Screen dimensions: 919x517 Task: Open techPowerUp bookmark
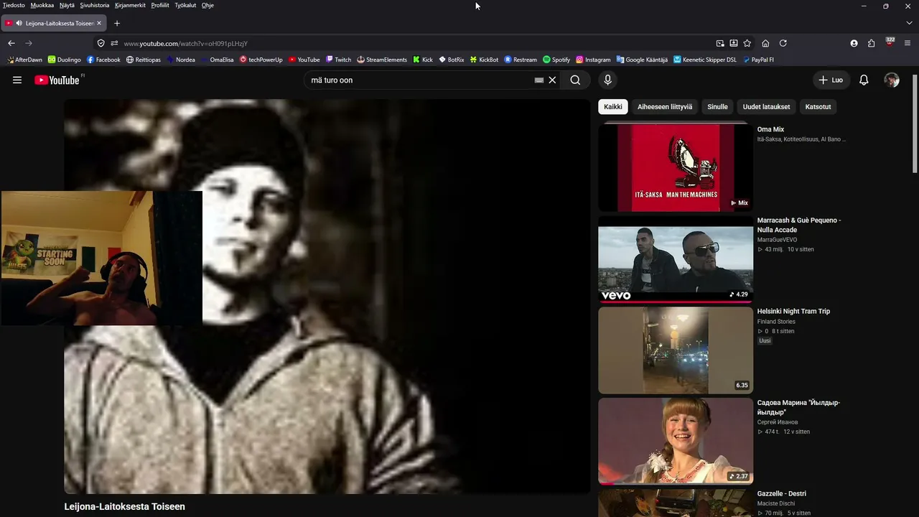(261, 60)
